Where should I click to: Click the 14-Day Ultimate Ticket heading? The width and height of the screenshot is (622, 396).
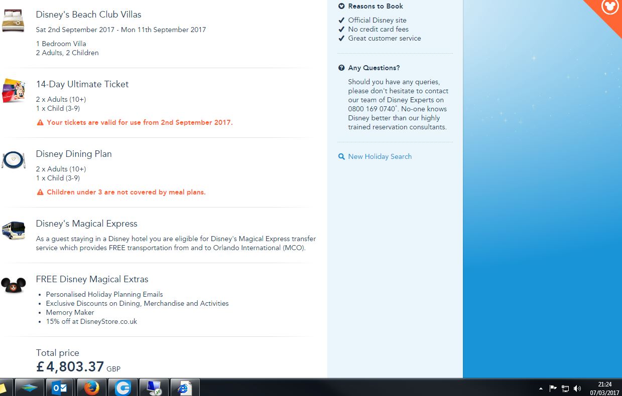[x=82, y=84]
